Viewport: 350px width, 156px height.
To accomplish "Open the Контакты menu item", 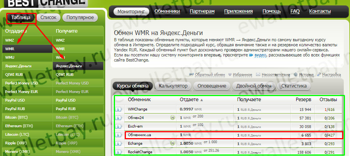I will point(320,11).
